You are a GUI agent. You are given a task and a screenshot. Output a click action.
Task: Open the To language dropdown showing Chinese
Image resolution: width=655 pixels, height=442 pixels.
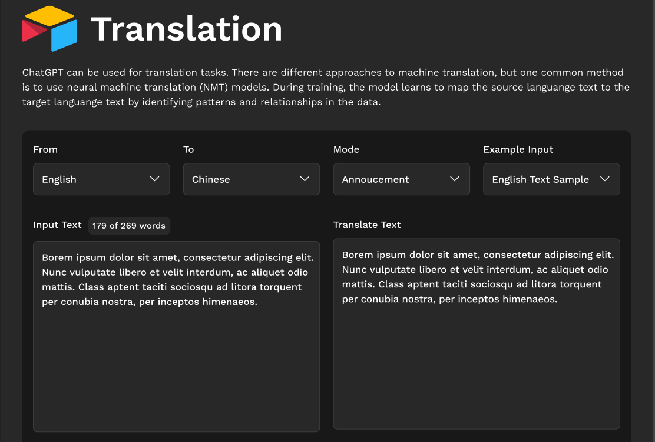click(x=252, y=179)
